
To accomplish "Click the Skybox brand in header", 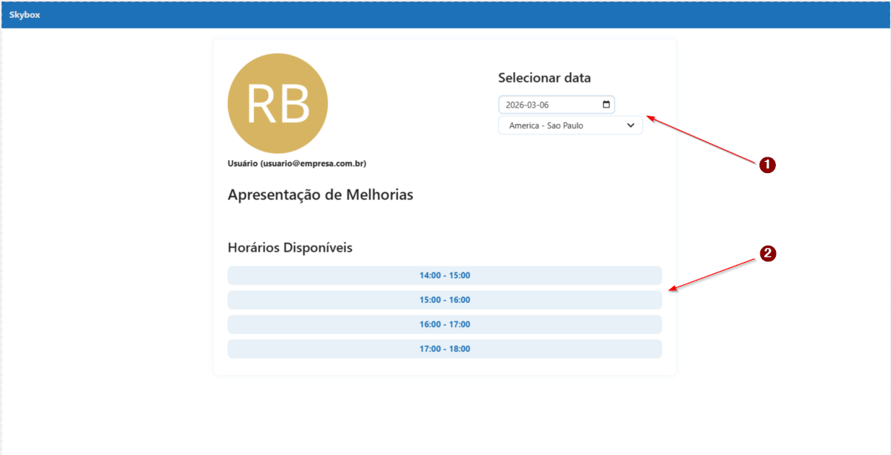I will (x=25, y=15).
